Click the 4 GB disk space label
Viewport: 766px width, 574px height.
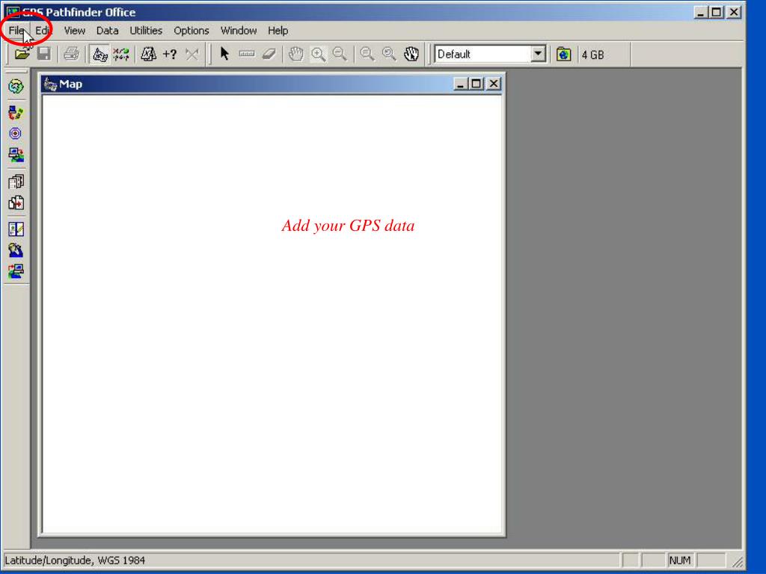(x=593, y=55)
